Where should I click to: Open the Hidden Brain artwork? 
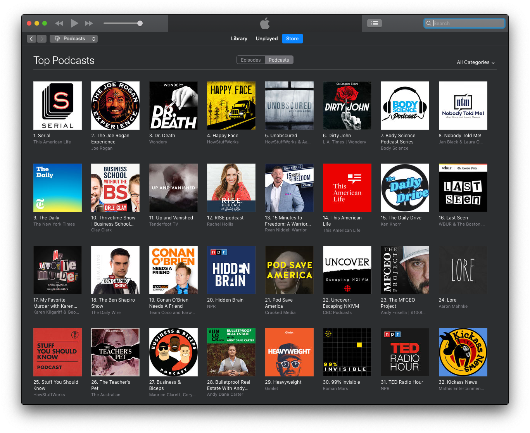pos(231,270)
